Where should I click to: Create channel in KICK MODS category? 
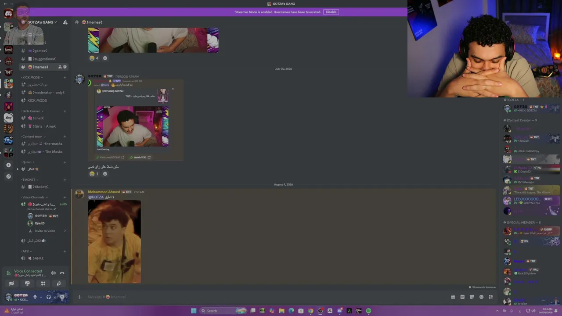coord(65,78)
